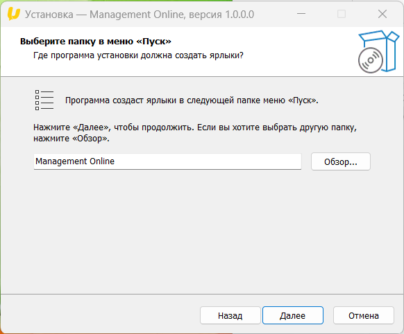Click heading Выберите папку в меню «Пуск»

pyautogui.click(x=96, y=41)
